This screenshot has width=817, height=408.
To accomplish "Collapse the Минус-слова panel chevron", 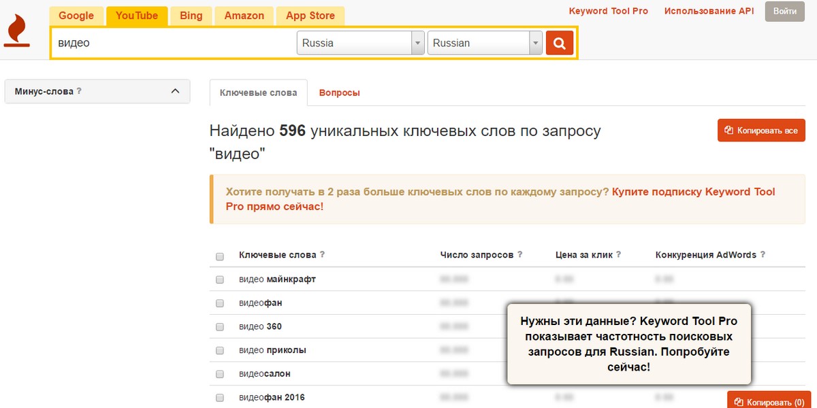I will 175,91.
